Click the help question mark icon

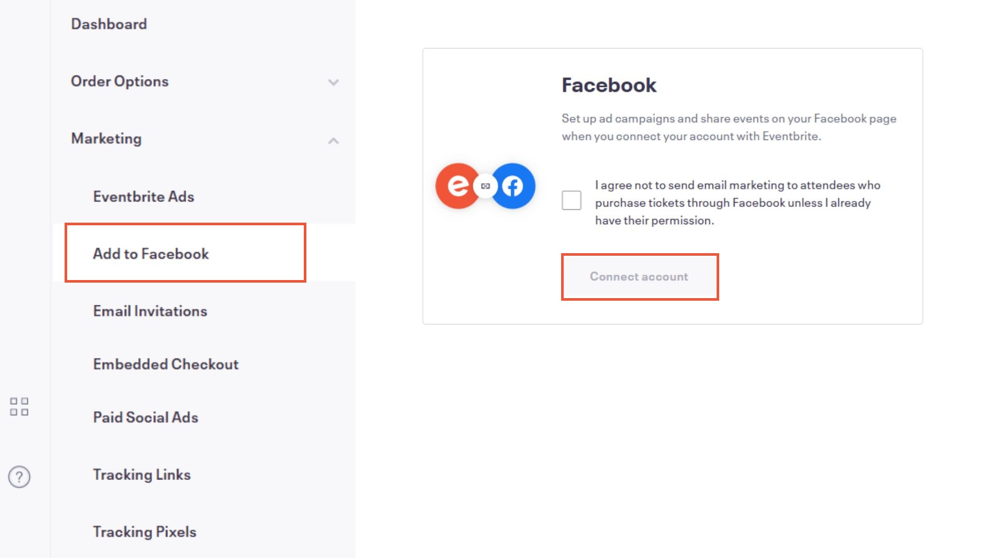[x=19, y=477]
